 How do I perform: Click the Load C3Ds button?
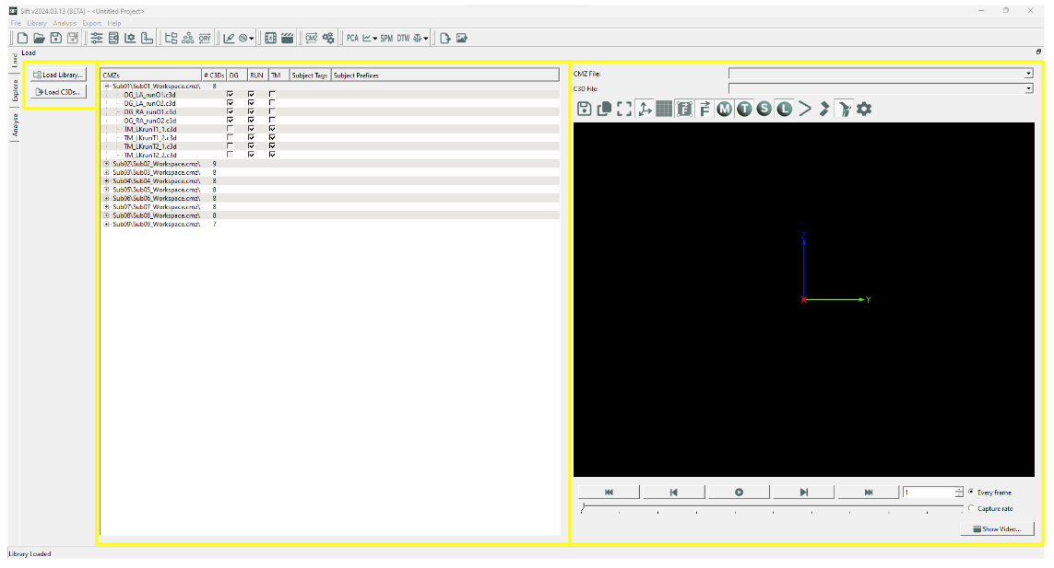(x=58, y=92)
